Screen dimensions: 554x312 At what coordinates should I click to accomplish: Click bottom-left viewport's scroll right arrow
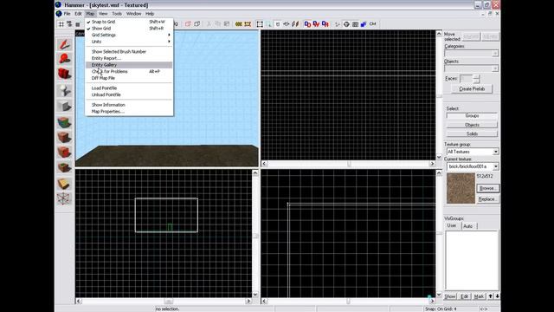(248, 301)
